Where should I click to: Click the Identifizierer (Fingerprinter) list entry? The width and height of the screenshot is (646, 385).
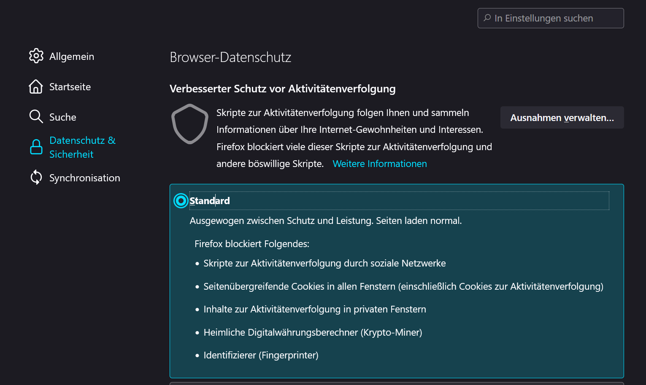(261, 355)
